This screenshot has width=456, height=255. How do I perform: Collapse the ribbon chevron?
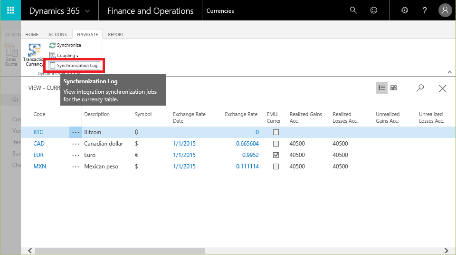pos(450,72)
